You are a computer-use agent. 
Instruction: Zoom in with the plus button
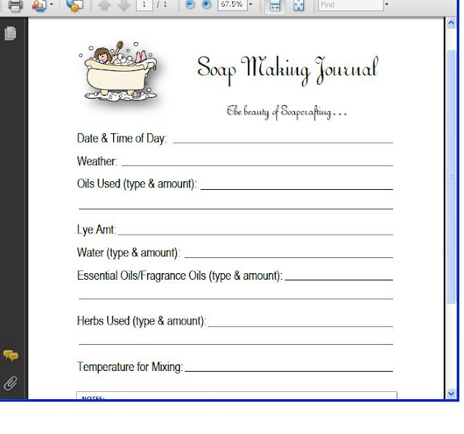click(x=206, y=4)
